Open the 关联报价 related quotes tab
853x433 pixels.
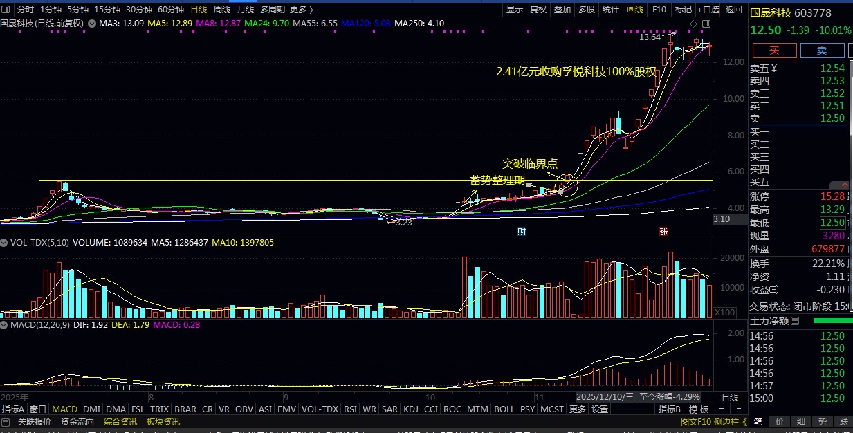click(34, 422)
